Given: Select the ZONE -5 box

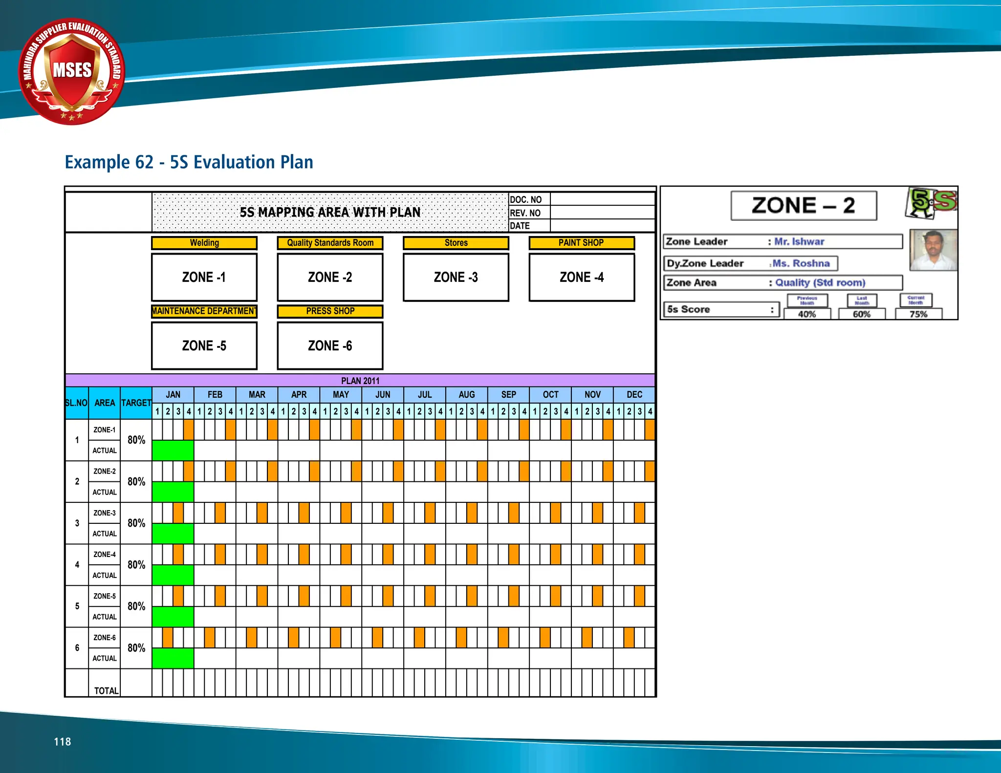Looking at the screenshot, I should click(x=204, y=345).
